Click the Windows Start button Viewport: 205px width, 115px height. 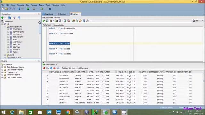[3, 112]
